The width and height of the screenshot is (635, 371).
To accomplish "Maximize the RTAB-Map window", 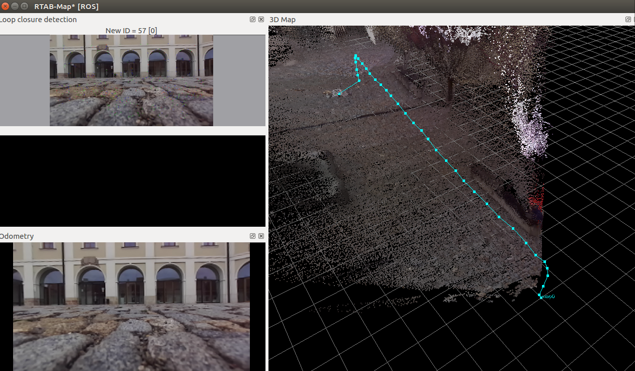I will click(x=24, y=6).
